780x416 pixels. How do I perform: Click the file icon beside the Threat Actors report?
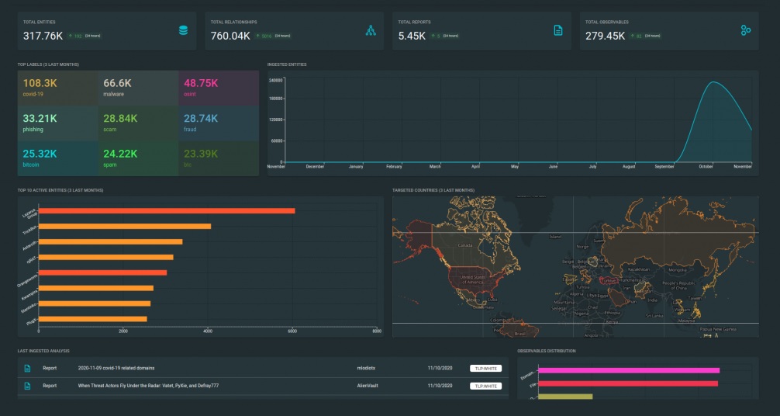(28, 385)
